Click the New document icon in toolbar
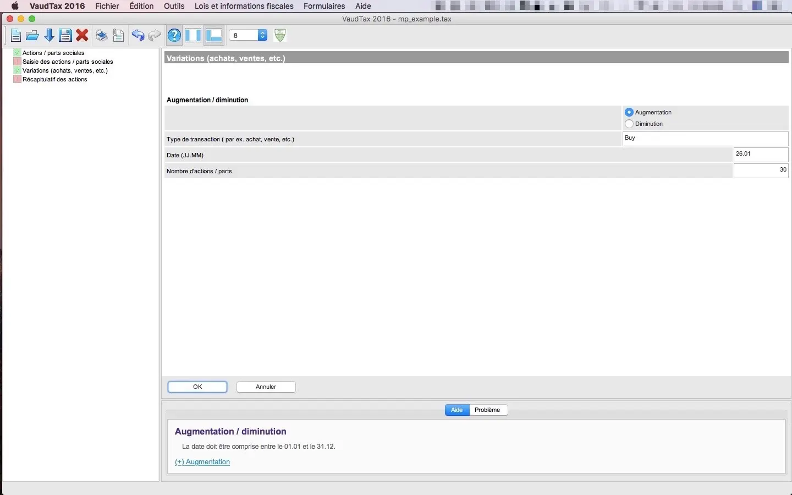The width and height of the screenshot is (792, 495). coord(16,36)
